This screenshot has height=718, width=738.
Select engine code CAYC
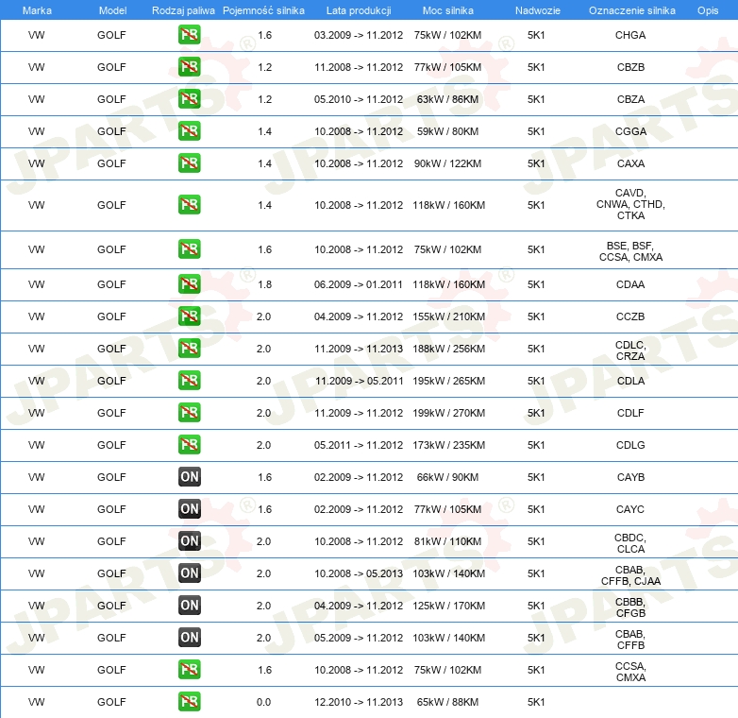pyautogui.click(x=630, y=509)
